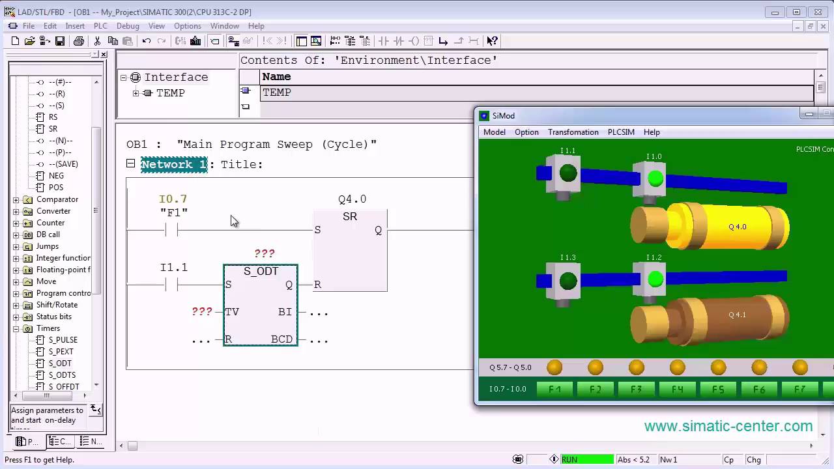The width and height of the screenshot is (834, 469).
Task: Expand the Comparator folder
Action: (x=16, y=200)
